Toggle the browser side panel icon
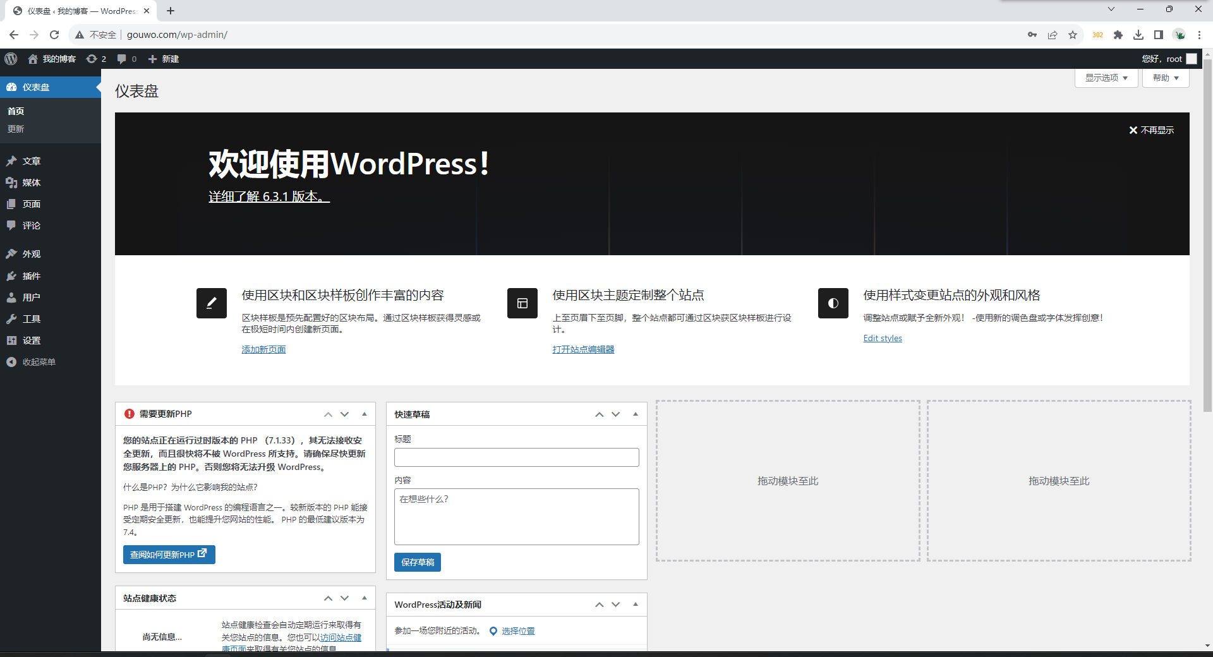 point(1159,35)
